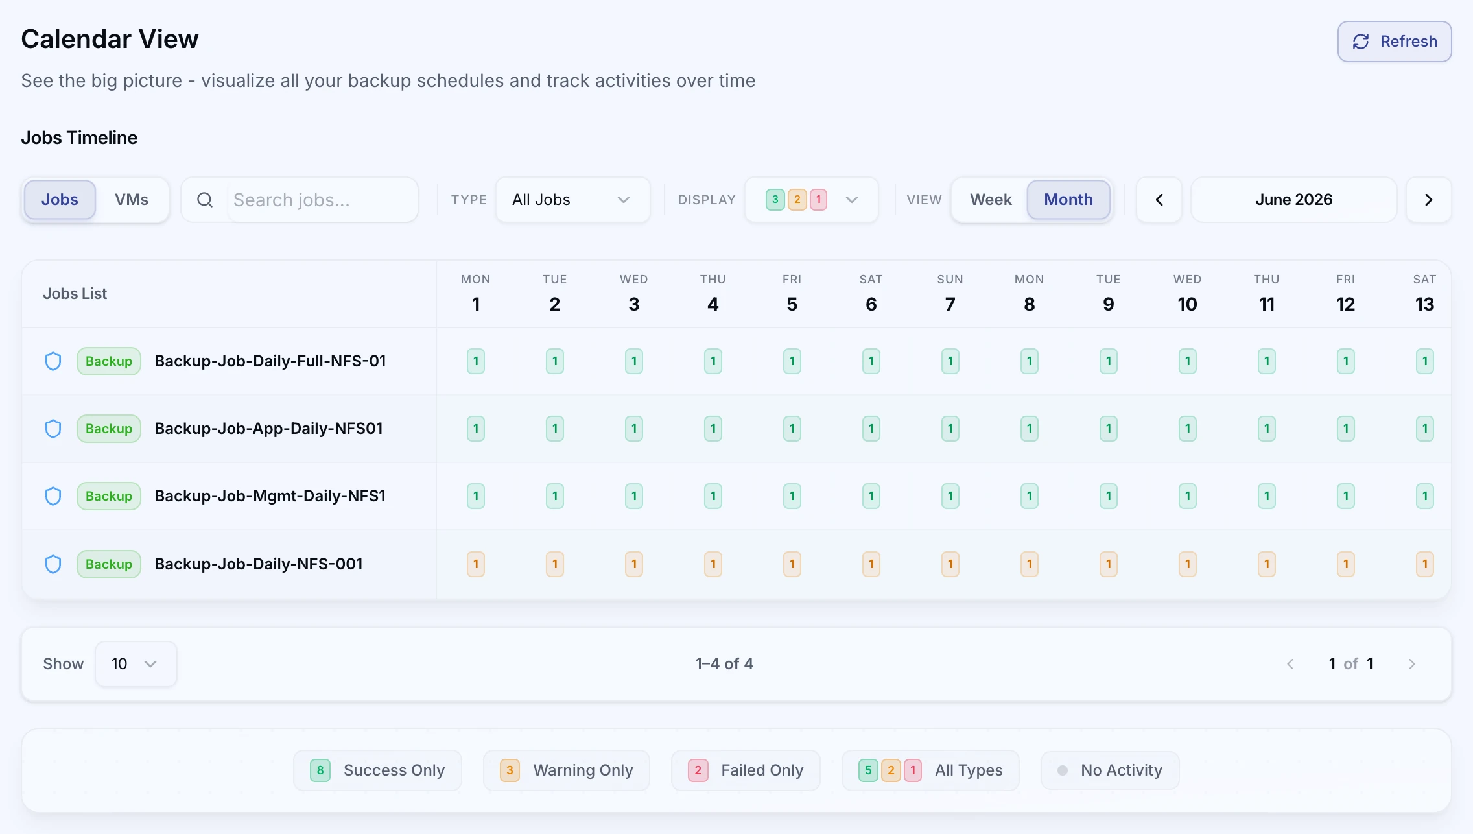The width and height of the screenshot is (1473, 834).
Task: Click the 1–4 of 4 results text
Action: pos(724,664)
